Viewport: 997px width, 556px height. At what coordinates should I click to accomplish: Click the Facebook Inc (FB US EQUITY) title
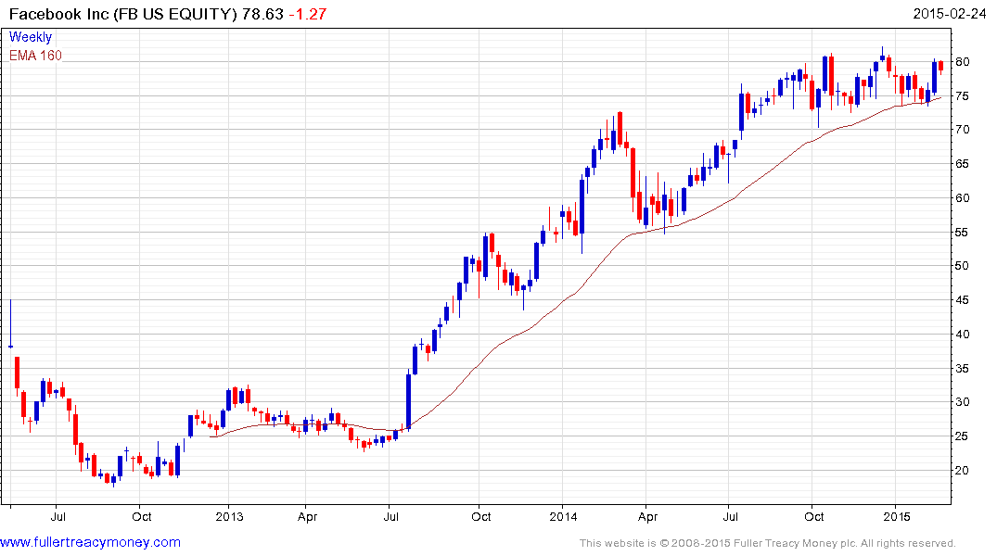[x=122, y=14]
